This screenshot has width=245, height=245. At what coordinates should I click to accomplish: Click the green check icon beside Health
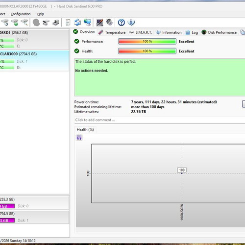click(76, 51)
